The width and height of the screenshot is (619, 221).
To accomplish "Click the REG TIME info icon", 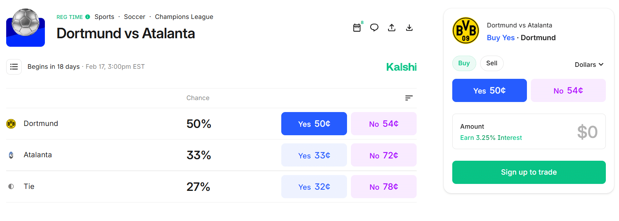I will click(x=88, y=17).
